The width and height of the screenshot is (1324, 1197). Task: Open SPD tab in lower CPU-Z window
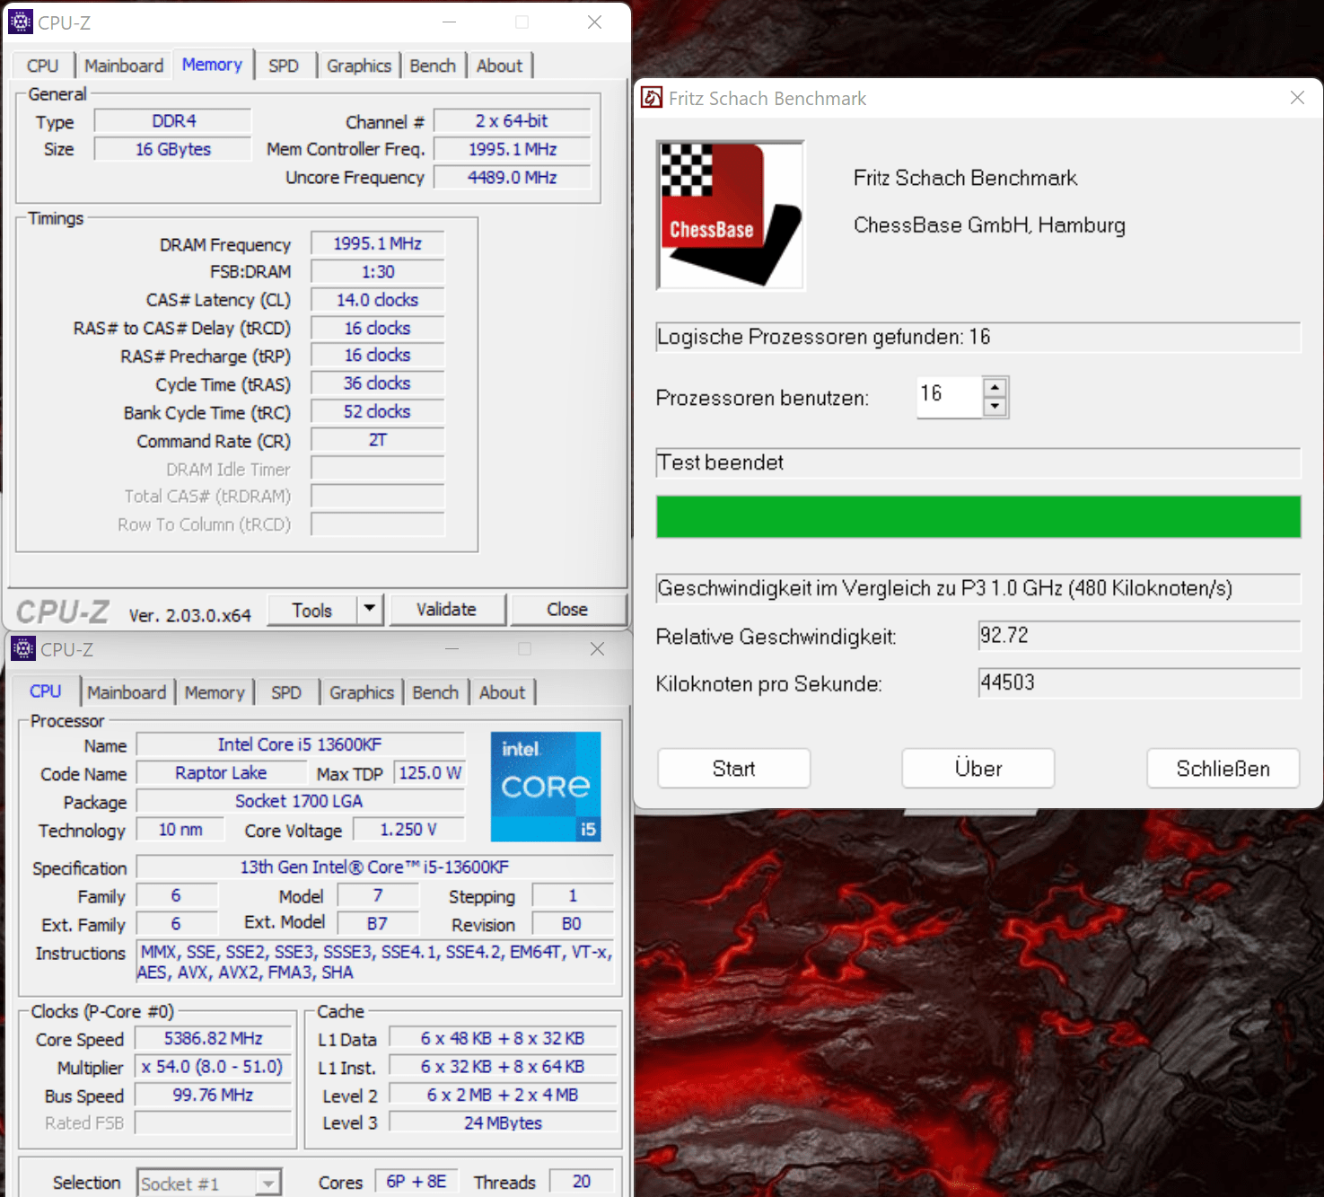(x=286, y=692)
